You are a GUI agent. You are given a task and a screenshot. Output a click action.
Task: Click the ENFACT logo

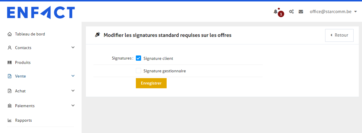(41, 13)
